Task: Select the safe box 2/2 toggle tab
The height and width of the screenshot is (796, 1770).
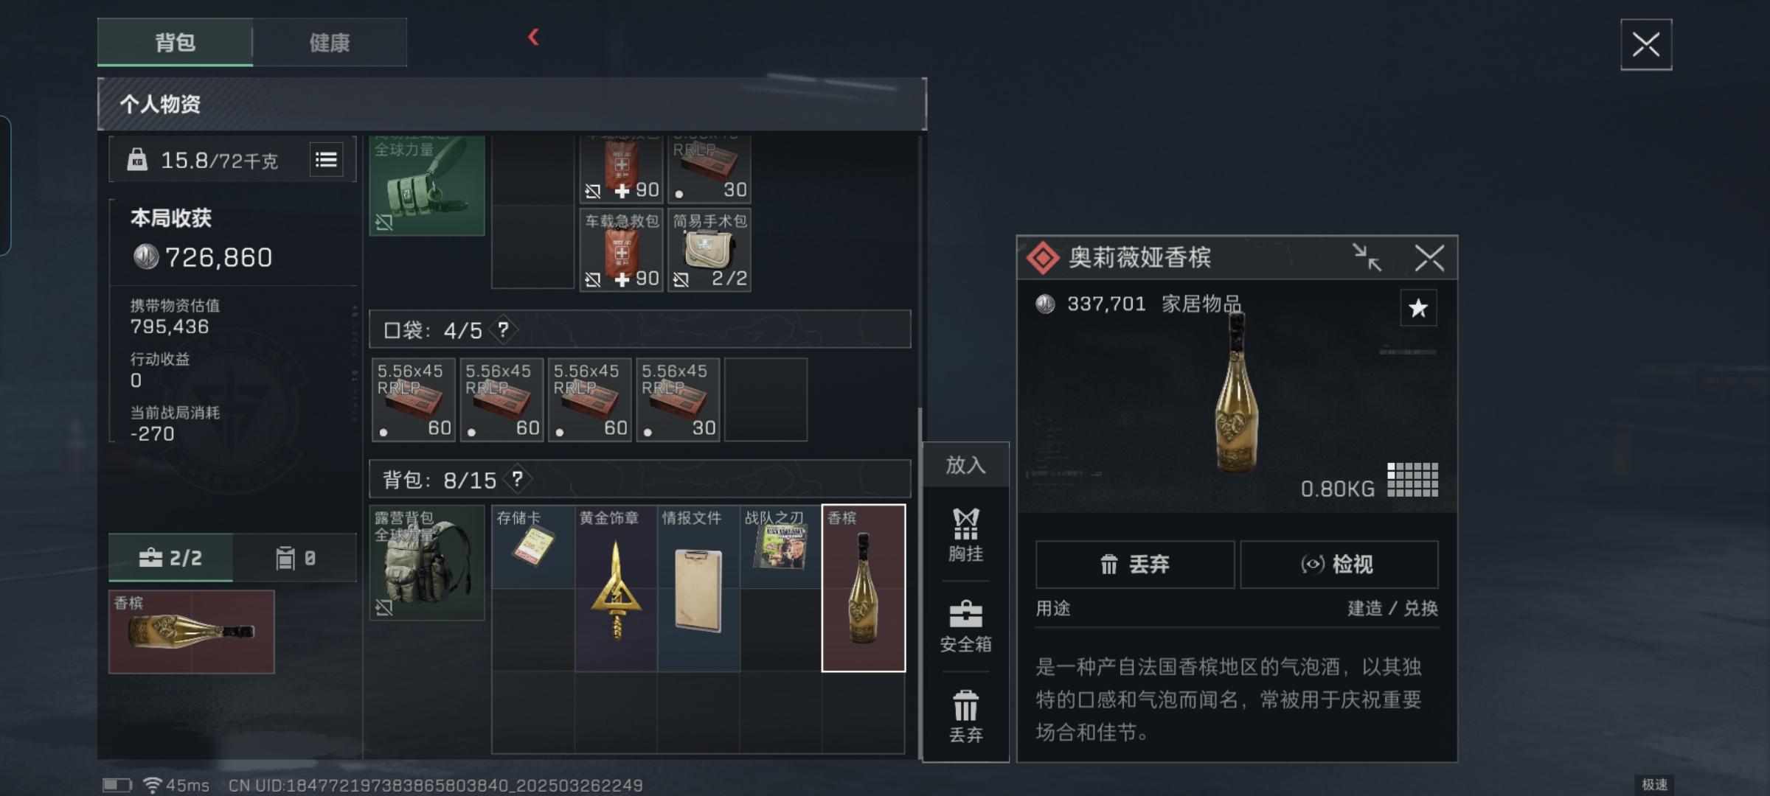Action: (170, 558)
